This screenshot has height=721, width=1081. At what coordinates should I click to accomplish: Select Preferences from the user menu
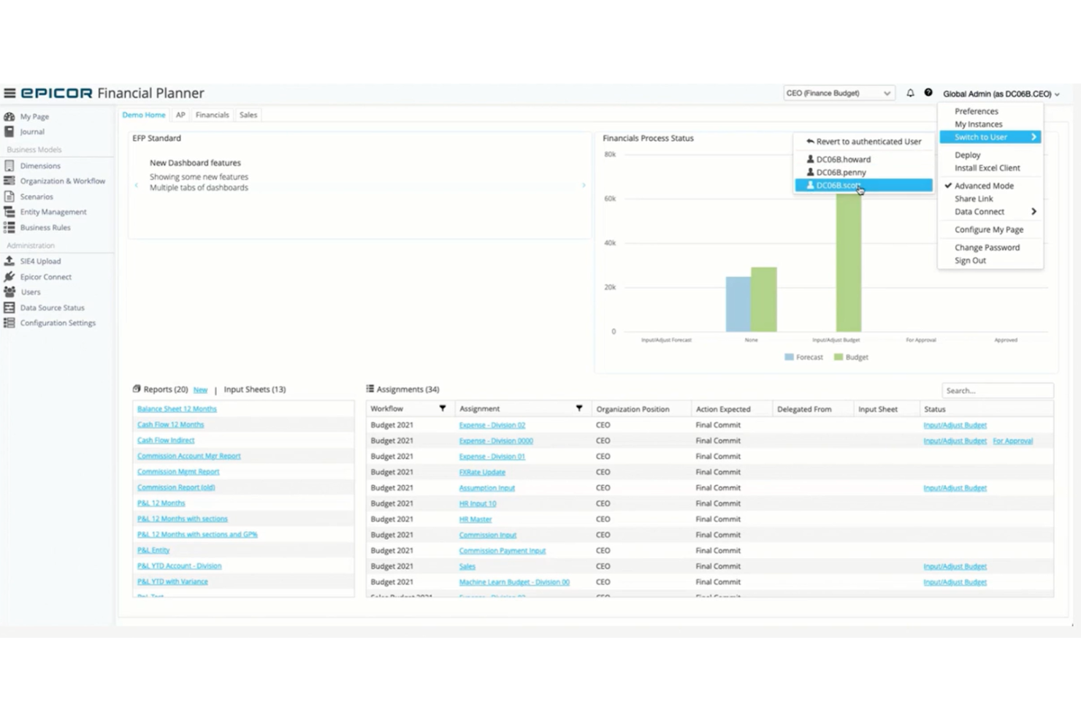tap(975, 111)
